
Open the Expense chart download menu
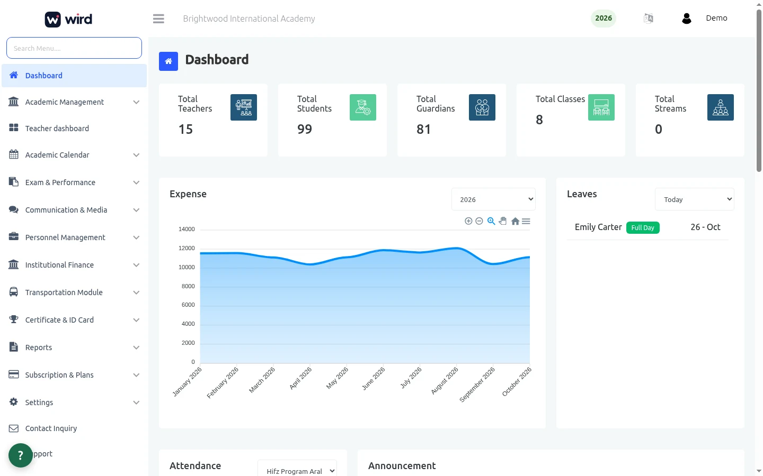pos(526,221)
